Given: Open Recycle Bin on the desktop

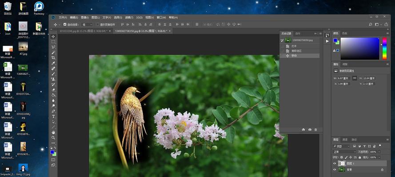Looking at the screenshot, I should point(8,8).
